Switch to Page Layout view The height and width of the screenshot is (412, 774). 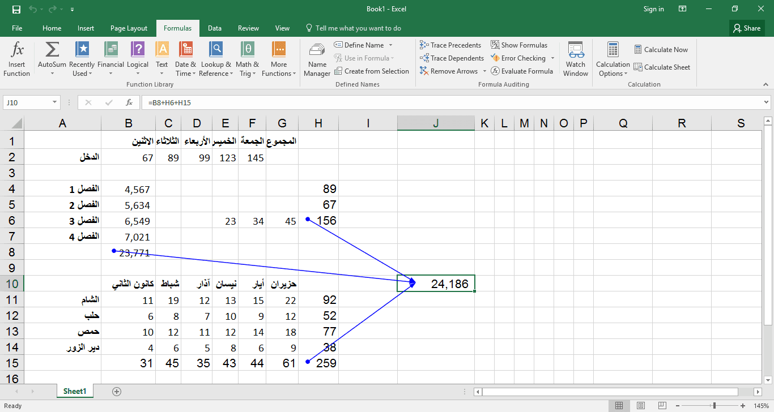[641, 406]
